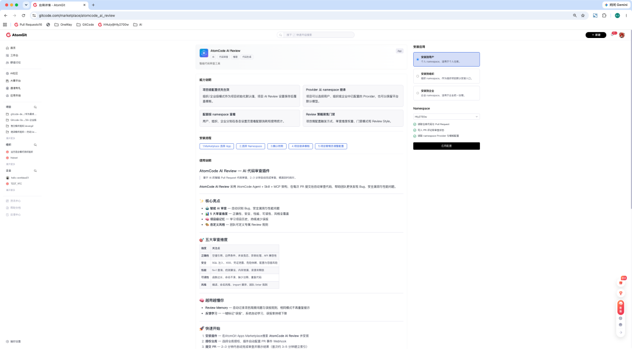Click step 4.项目继承模板

click(x=300, y=146)
